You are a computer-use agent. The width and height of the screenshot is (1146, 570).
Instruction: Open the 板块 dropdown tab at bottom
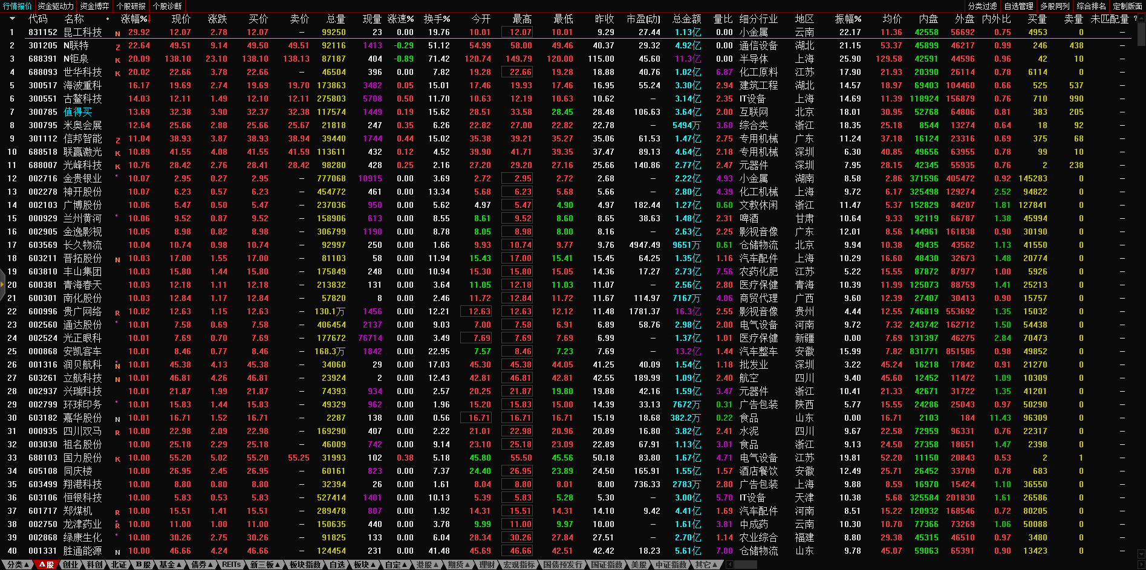point(364,565)
